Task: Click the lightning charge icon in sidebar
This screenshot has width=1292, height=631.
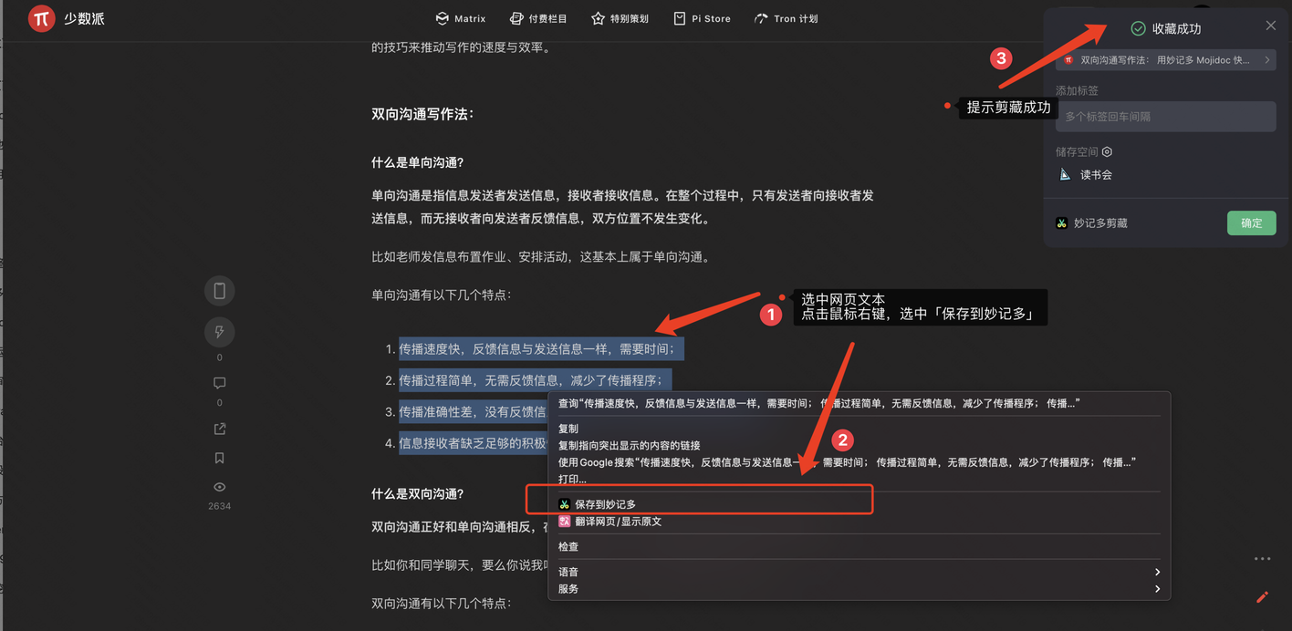Action: 220,332
